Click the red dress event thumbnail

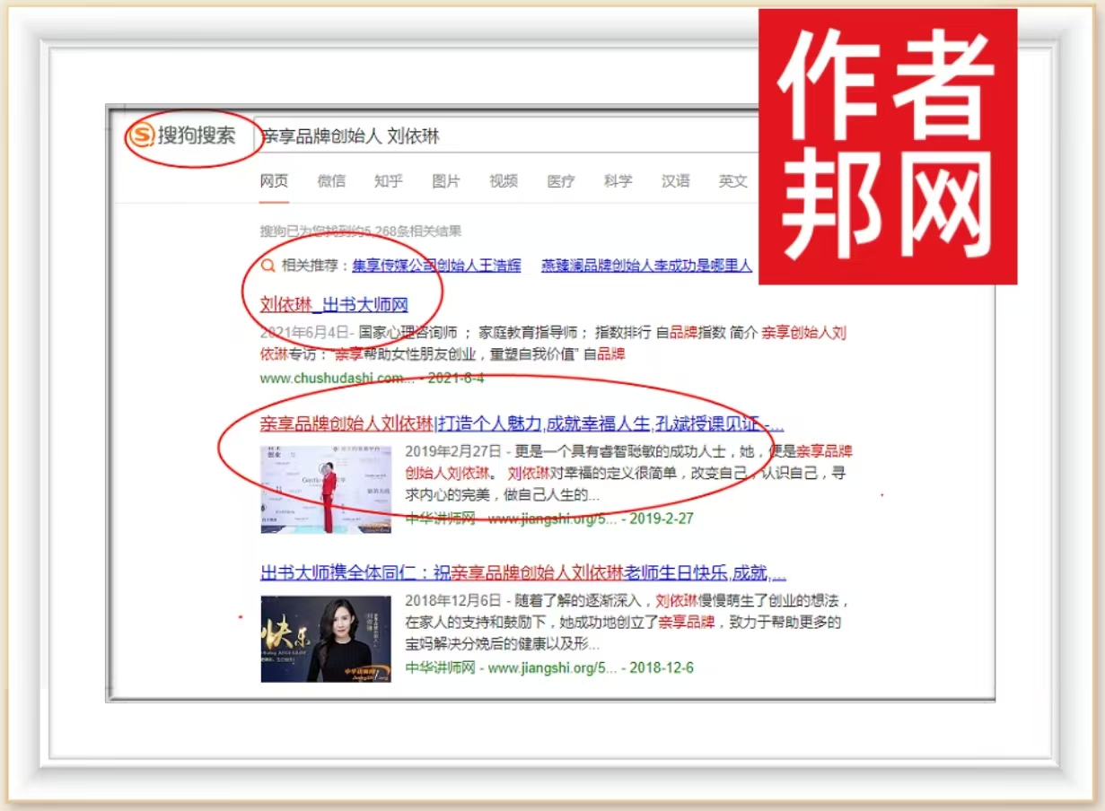pos(326,489)
